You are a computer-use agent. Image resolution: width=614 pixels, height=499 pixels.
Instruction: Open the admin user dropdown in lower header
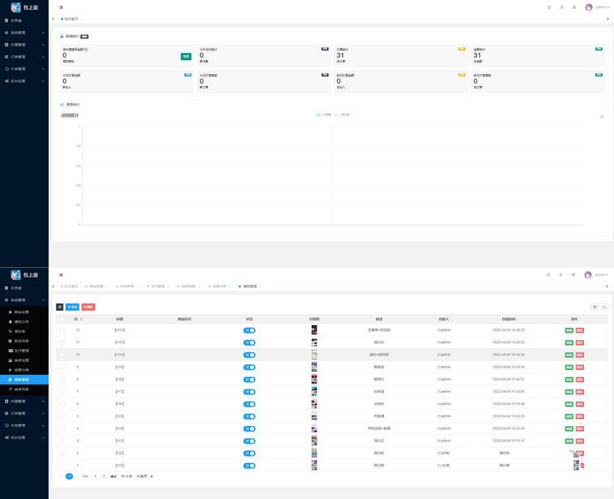tap(596, 275)
